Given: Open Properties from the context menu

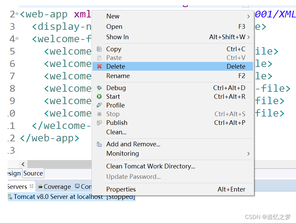Looking at the screenshot, I should coord(173,189).
